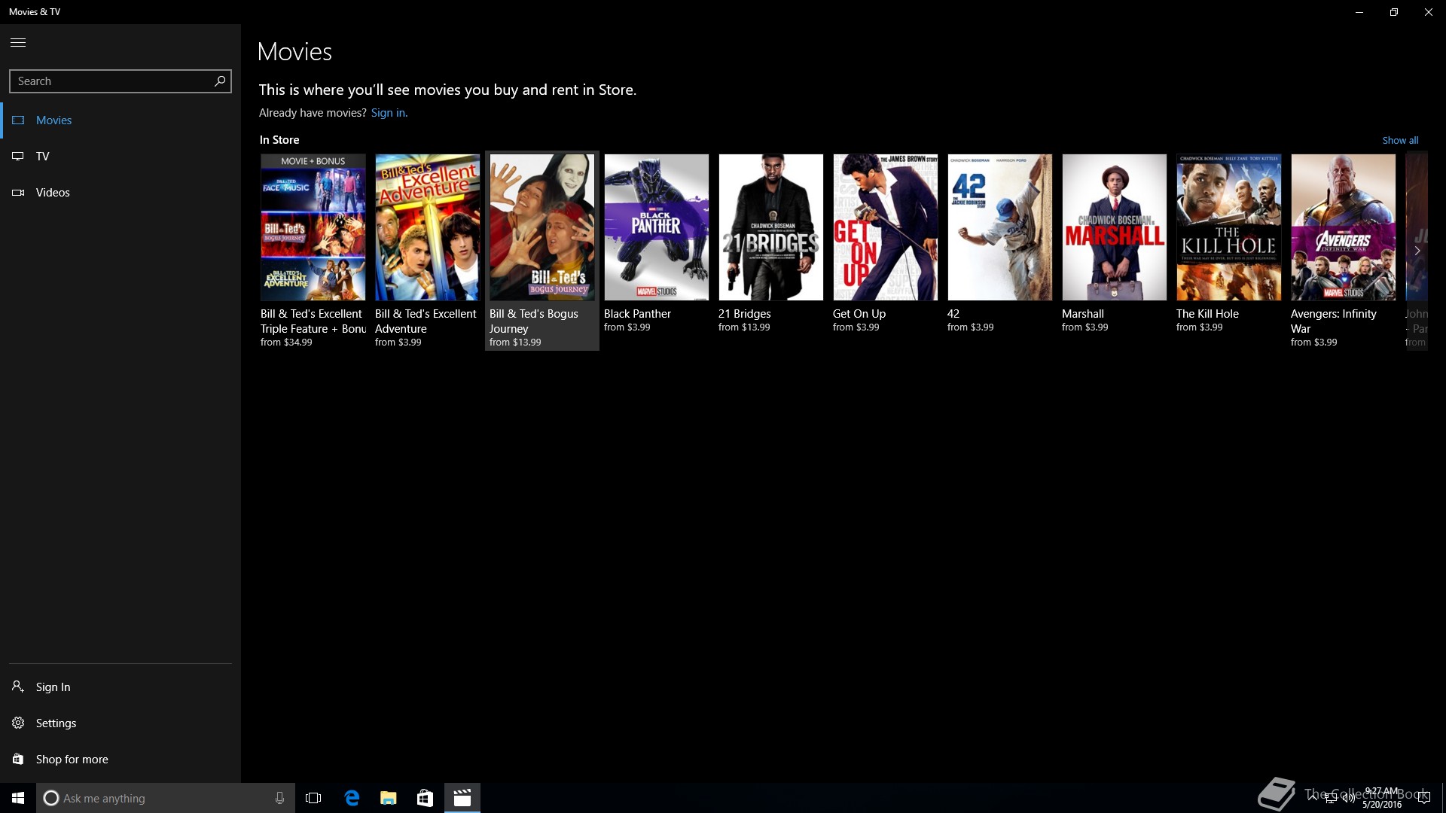The image size is (1446, 813).
Task: Select Movies in the sidebar
Action: [120, 120]
